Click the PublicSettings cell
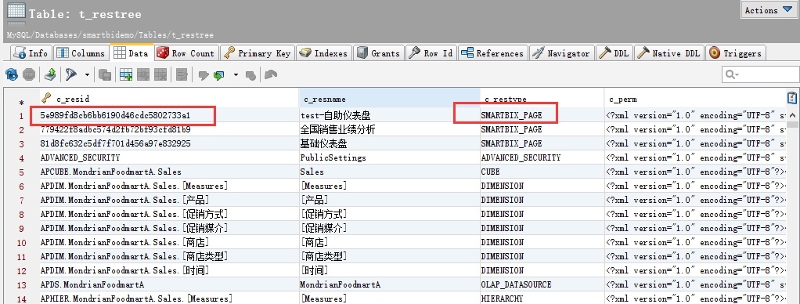 point(389,157)
